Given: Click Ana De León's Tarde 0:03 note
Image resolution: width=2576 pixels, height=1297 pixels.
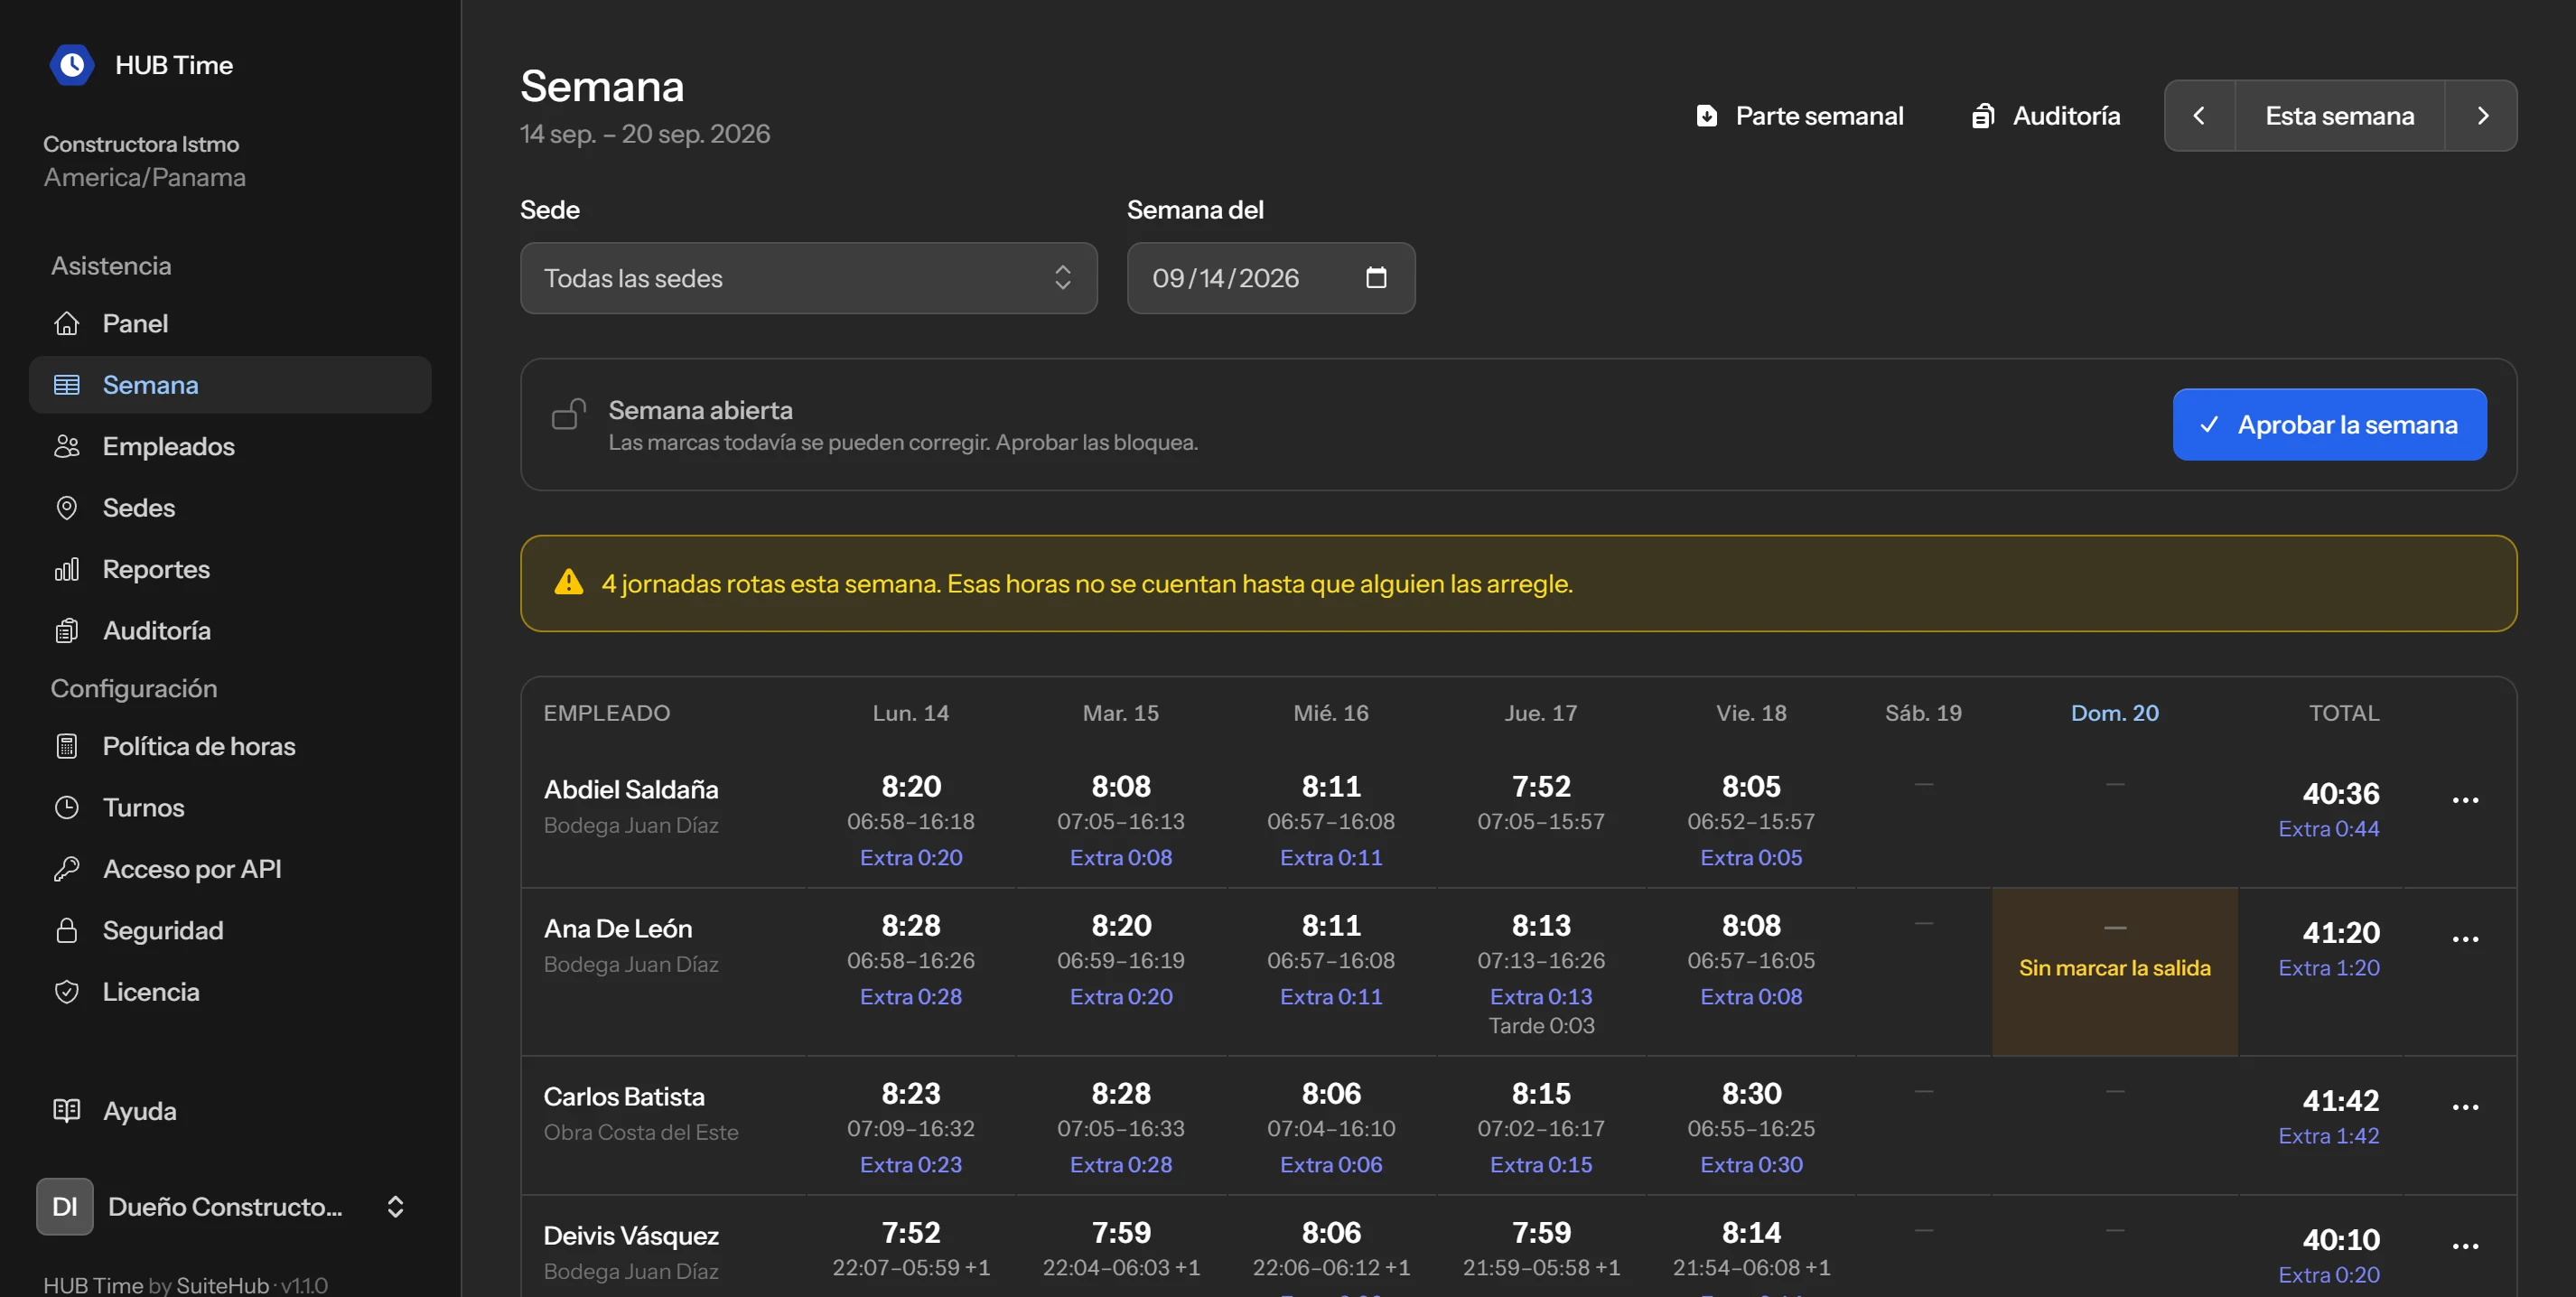Looking at the screenshot, I should coord(1540,1026).
